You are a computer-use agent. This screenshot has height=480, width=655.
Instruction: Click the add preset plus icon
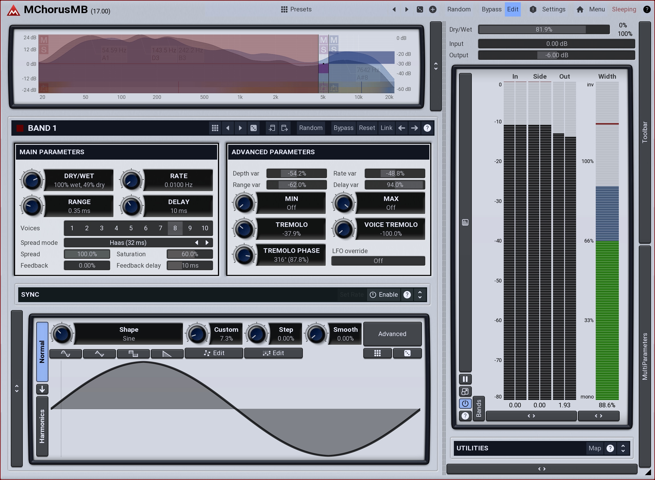(x=433, y=10)
